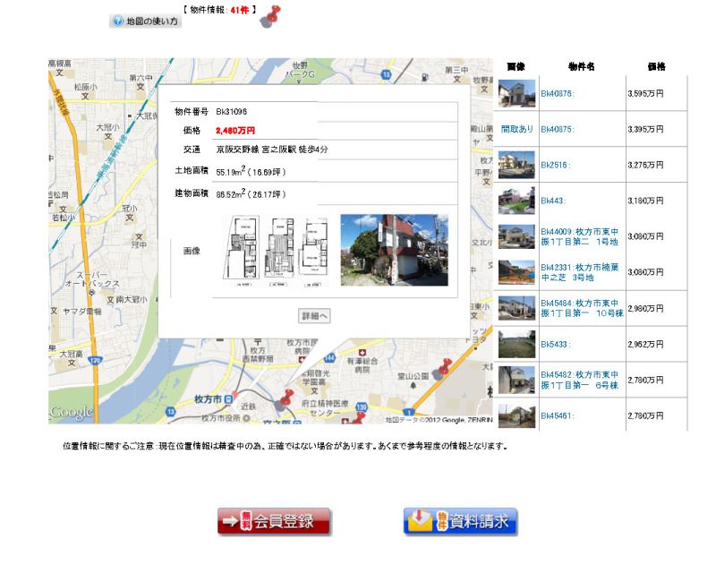Image resolution: width=716 pixels, height=565 pixels.
Task: Click the Google logo on the map
Action: click(x=72, y=412)
